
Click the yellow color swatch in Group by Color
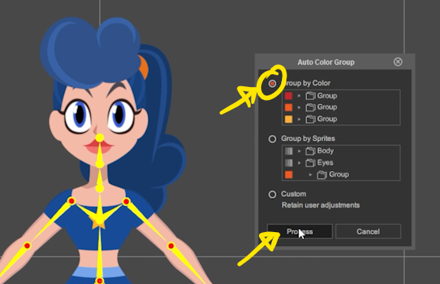289,119
